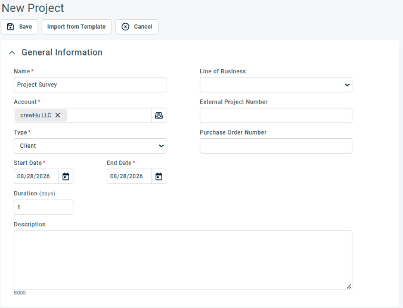Click the Line of Business label
Screen dimensions: 403x308
pyautogui.click(x=223, y=71)
